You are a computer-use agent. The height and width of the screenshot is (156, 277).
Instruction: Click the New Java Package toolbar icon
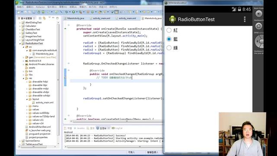[88, 12]
